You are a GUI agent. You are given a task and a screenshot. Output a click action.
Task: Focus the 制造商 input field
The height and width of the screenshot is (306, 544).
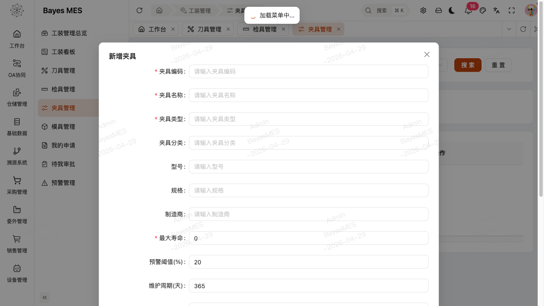point(309,214)
